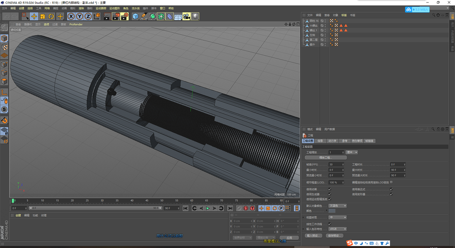Click the 保存预设... button
The image size is (455, 248).
click(334, 236)
